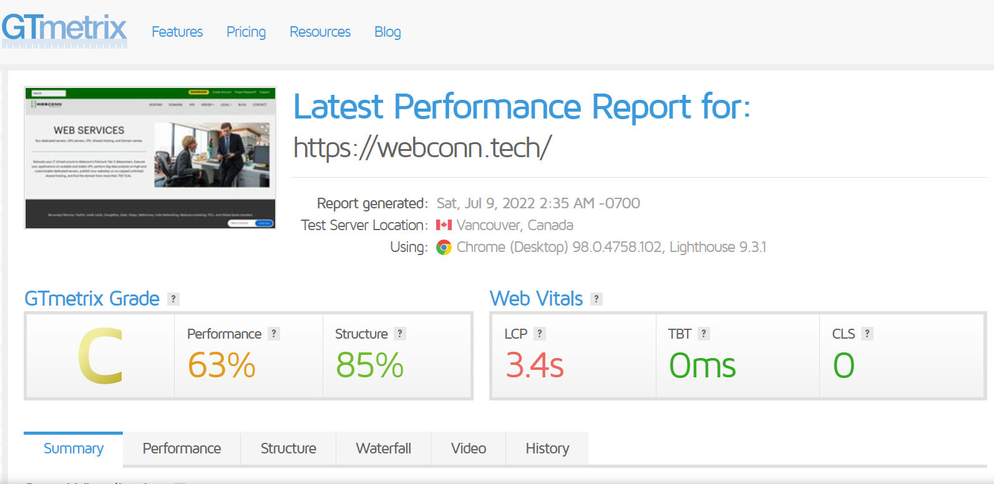Click the GTmetrix logo

point(64,31)
